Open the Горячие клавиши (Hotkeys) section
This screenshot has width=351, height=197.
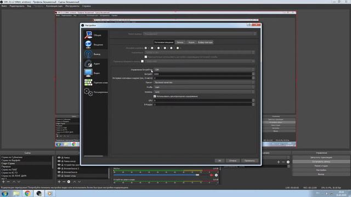tap(95, 83)
